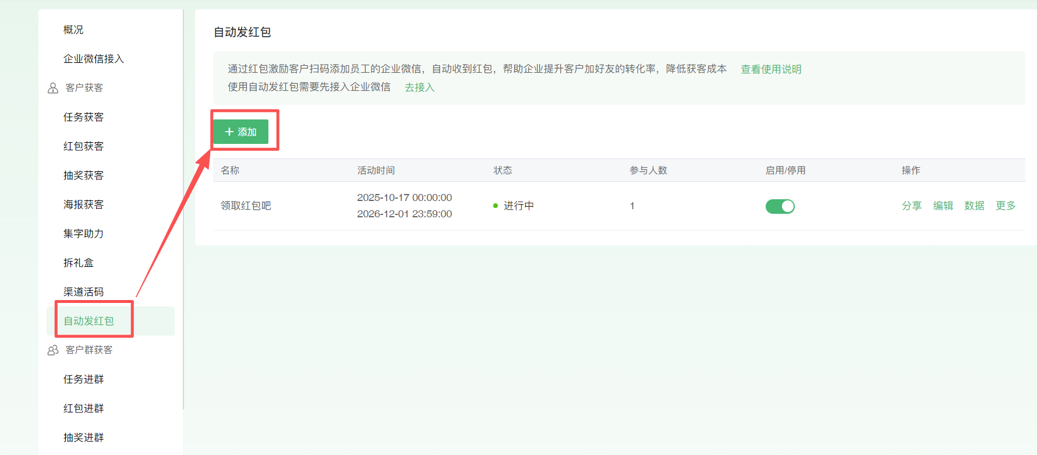
Task: Click the 客户获客 person icon
Action: [53, 88]
